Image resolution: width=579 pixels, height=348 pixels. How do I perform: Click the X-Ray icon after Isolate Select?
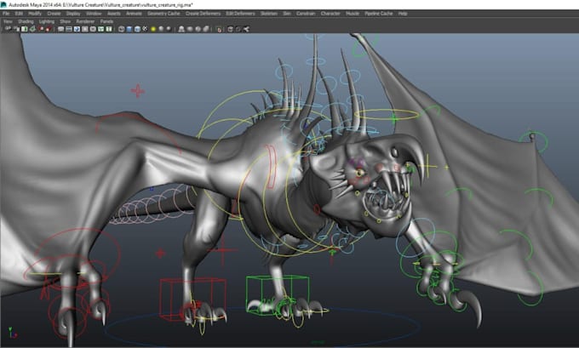click(x=189, y=29)
